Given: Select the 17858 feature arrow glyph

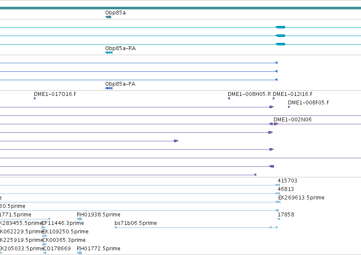Looking at the screenshot, I should coord(279,219).
